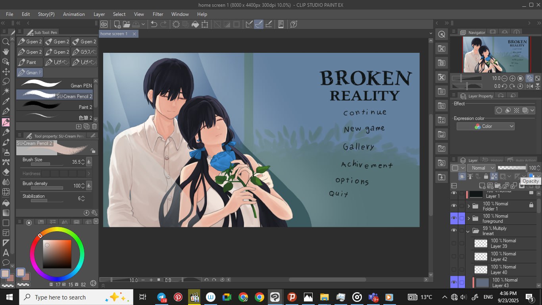This screenshot has width=542, height=305.
Task: Pick the Eyedropper tool
Action: [x=6, y=102]
